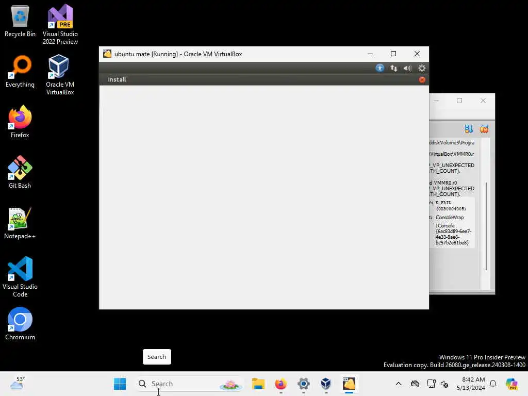
Task: Switch to running ubuntu mate VM taskbar icon
Action: (x=349, y=384)
